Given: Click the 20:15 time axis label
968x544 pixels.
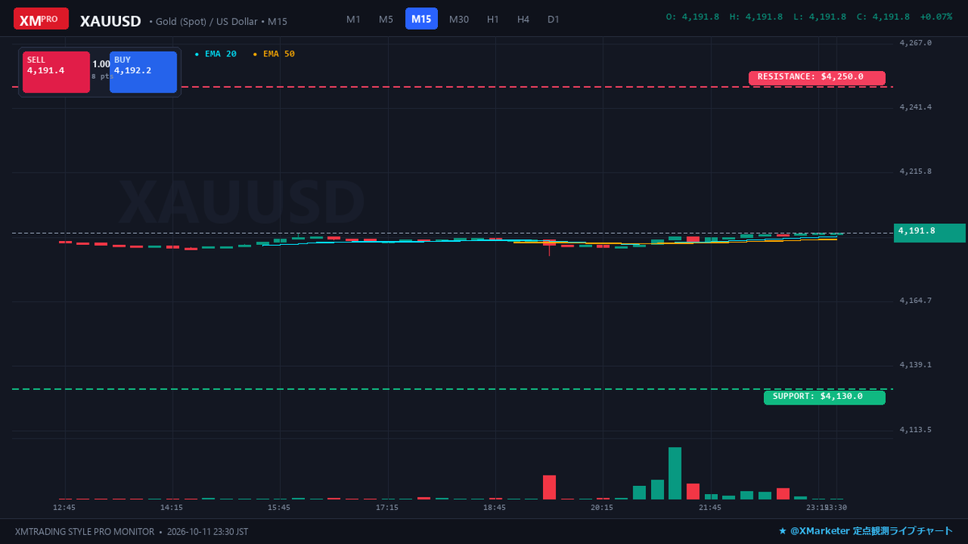Looking at the screenshot, I should (603, 508).
